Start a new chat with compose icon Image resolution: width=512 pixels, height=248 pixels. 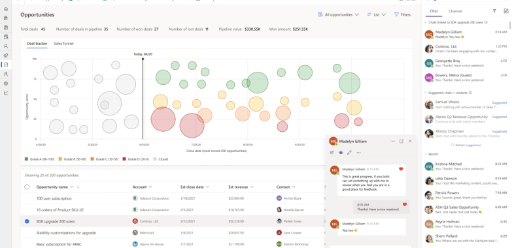pyautogui.click(x=506, y=11)
